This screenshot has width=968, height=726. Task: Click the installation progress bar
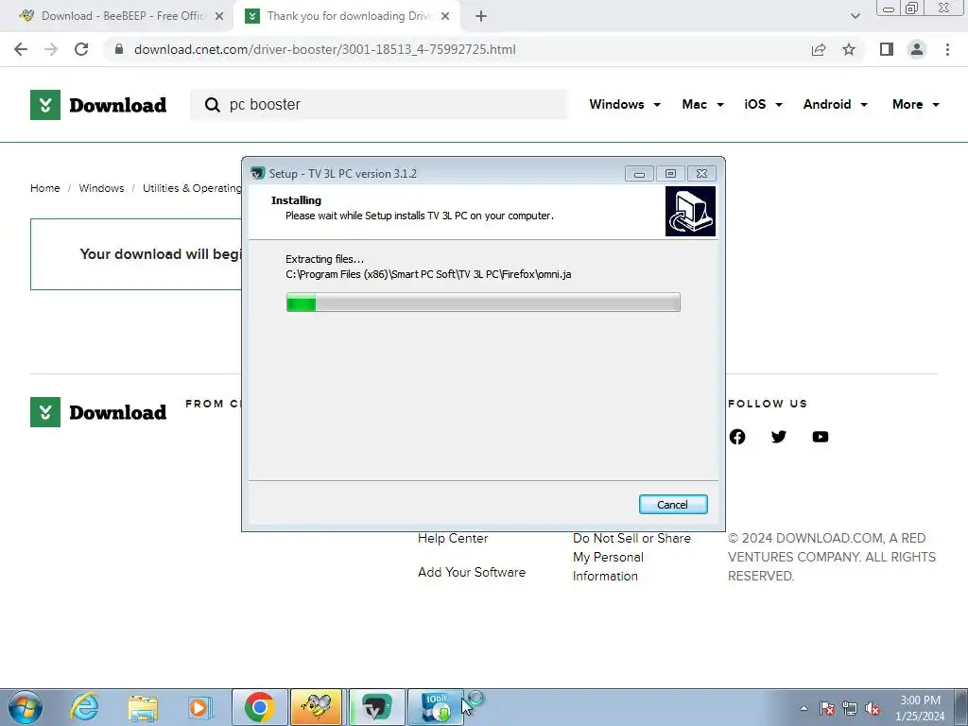pos(483,302)
